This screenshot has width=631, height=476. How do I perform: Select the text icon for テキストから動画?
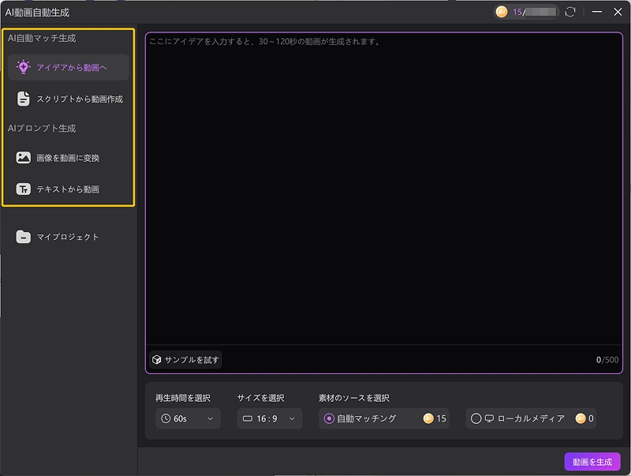pos(24,189)
